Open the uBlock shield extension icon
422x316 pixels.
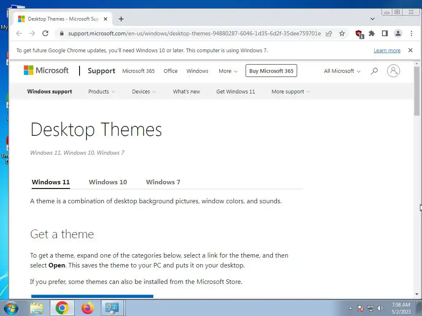359,34
